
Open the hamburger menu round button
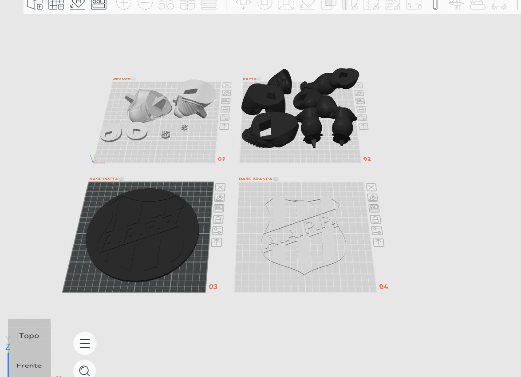(x=85, y=343)
